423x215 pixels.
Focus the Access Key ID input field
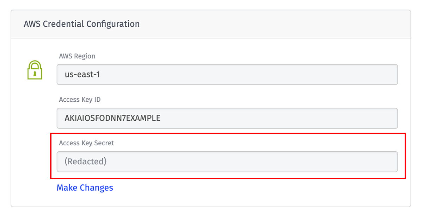[227, 118]
